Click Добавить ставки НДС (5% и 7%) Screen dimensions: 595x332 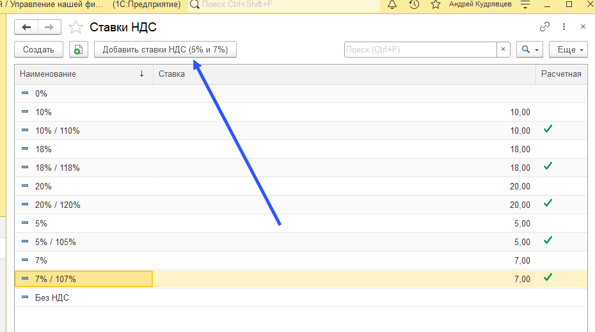click(x=166, y=50)
